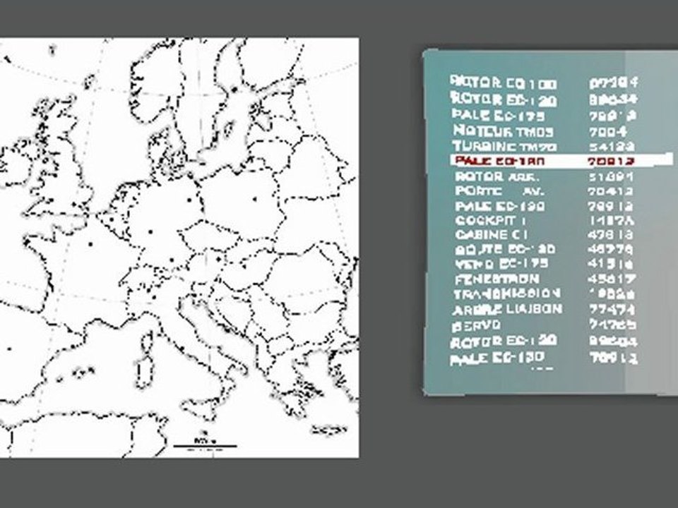Click the marker dot in Poland
The image size is (678, 508).
255,199
